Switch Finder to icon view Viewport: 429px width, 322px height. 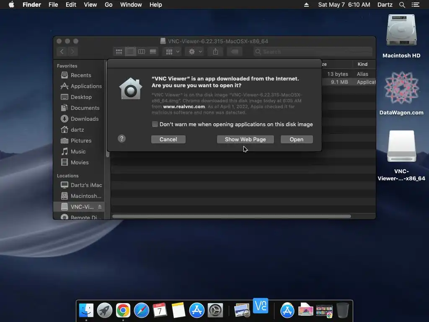point(119,52)
